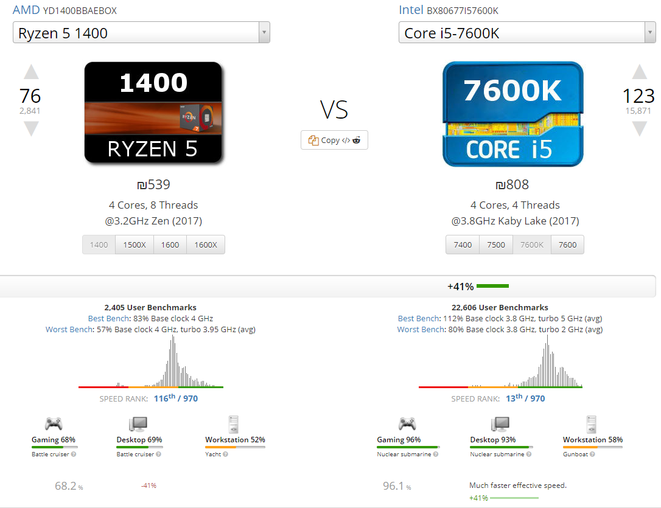Open the Intel Worst Bench link

(421, 329)
